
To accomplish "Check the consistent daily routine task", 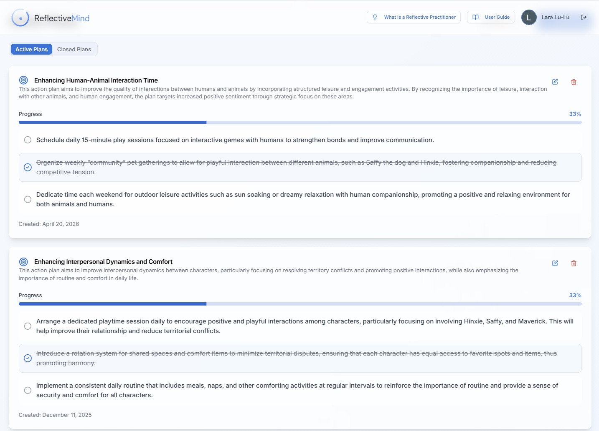I will coord(28,390).
